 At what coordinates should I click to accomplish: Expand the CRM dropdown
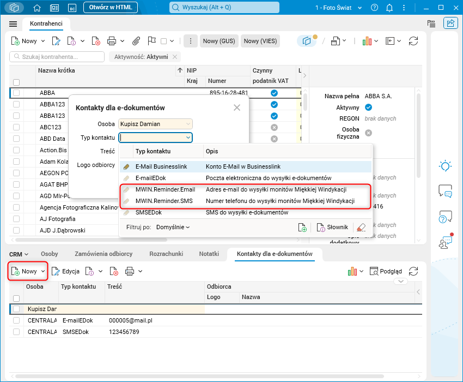(19, 254)
